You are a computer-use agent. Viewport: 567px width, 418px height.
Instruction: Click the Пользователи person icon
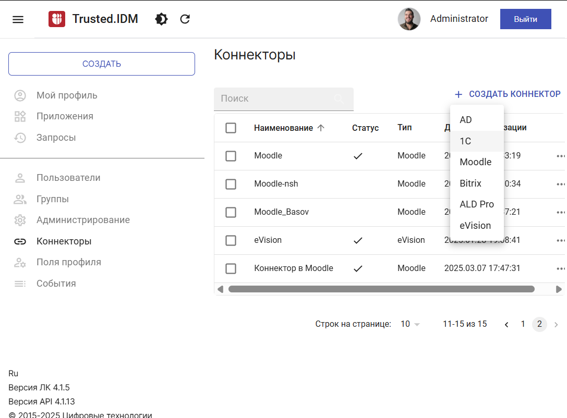(20, 178)
